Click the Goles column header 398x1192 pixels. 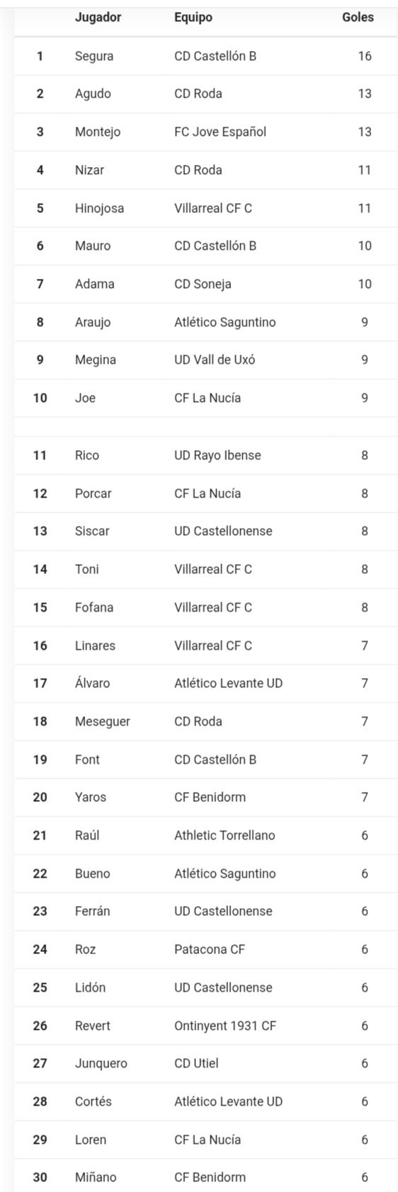[x=358, y=17]
